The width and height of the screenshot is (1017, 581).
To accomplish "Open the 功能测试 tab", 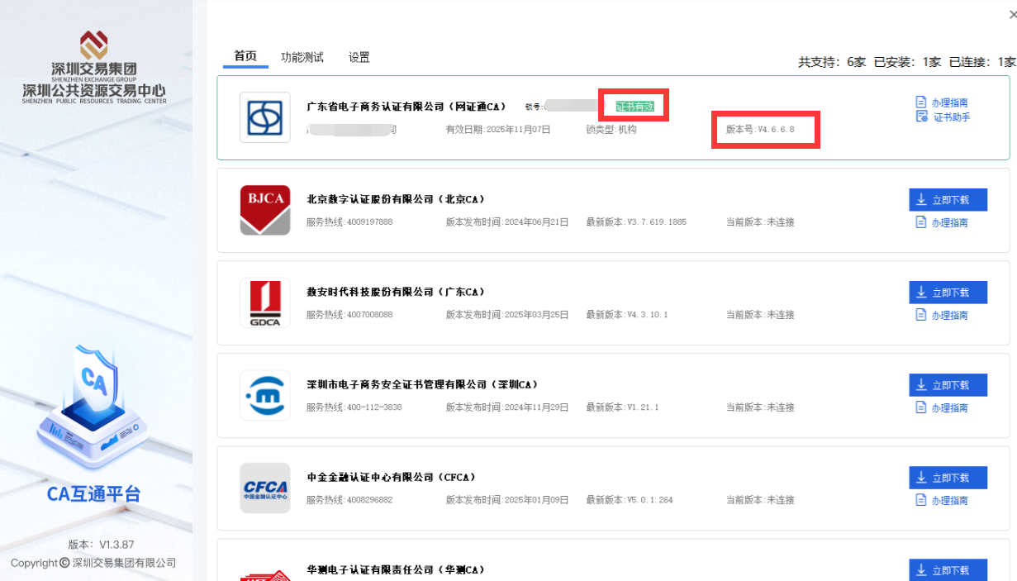I will click(x=302, y=57).
